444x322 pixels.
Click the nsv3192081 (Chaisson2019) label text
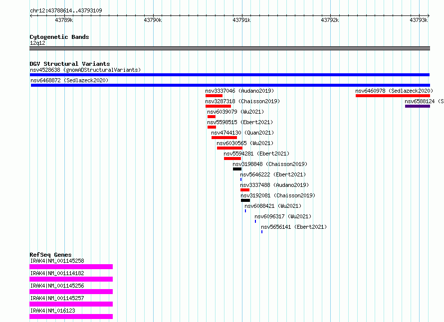(x=278, y=195)
